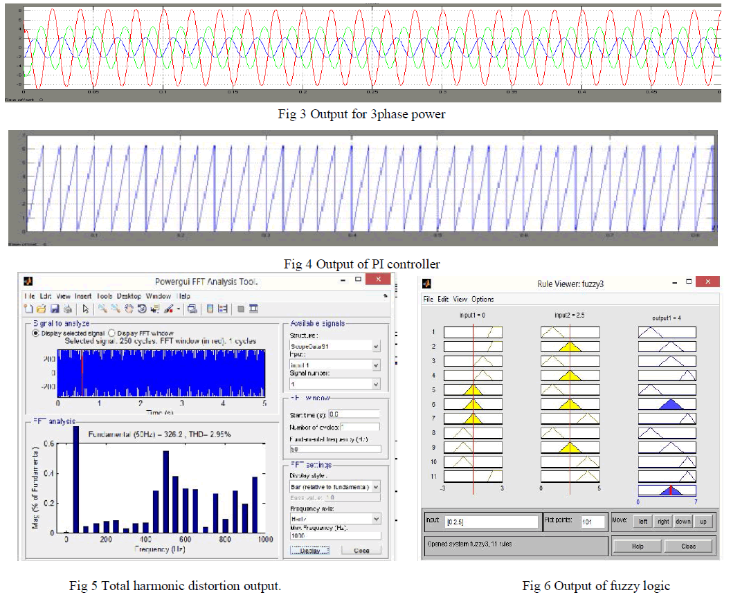
Task: Open the Structure dropdown showing ScopeData
Action: coord(376,346)
